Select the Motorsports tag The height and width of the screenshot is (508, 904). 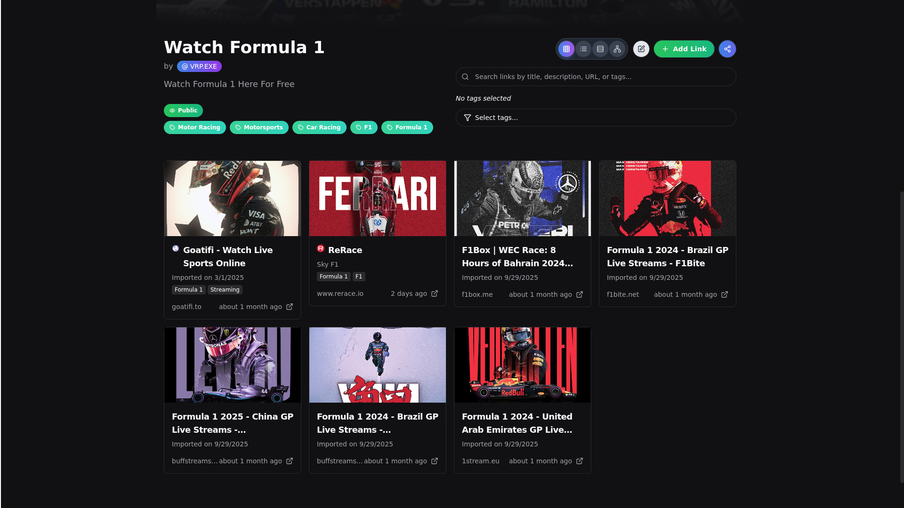(x=259, y=127)
